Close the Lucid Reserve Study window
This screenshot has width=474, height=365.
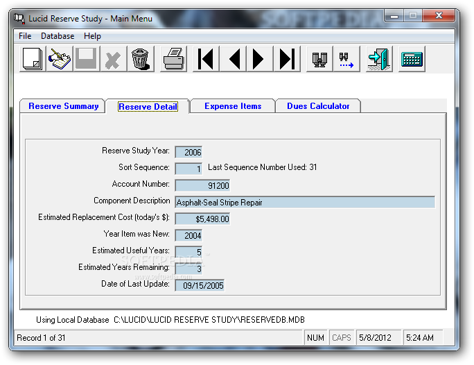(439, 15)
